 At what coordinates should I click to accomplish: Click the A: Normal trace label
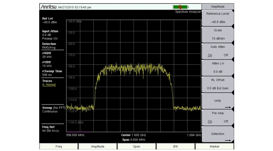tap(49, 85)
